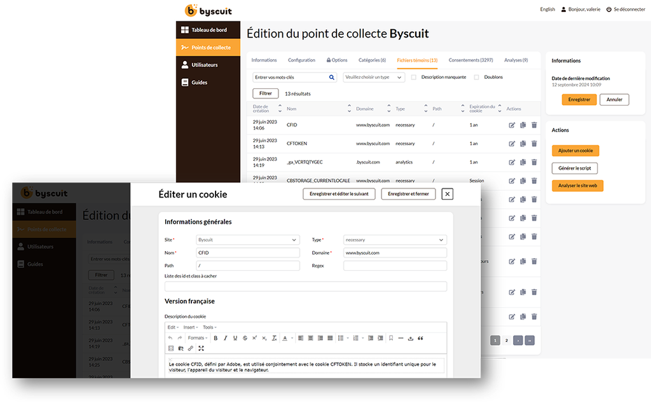Image resolution: width=651 pixels, height=403 pixels.
Task: Center align text in the editor
Action: pyautogui.click(x=310, y=338)
